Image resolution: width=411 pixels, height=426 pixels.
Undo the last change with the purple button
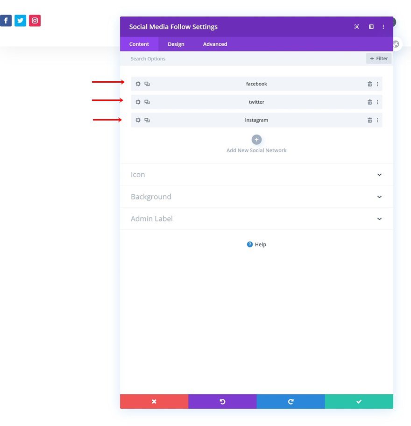pyautogui.click(x=222, y=401)
